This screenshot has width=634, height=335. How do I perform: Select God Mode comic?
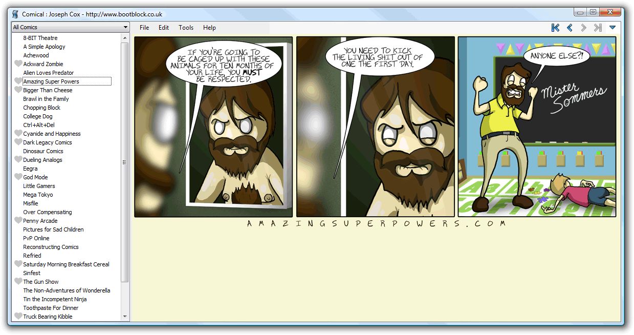click(x=35, y=177)
